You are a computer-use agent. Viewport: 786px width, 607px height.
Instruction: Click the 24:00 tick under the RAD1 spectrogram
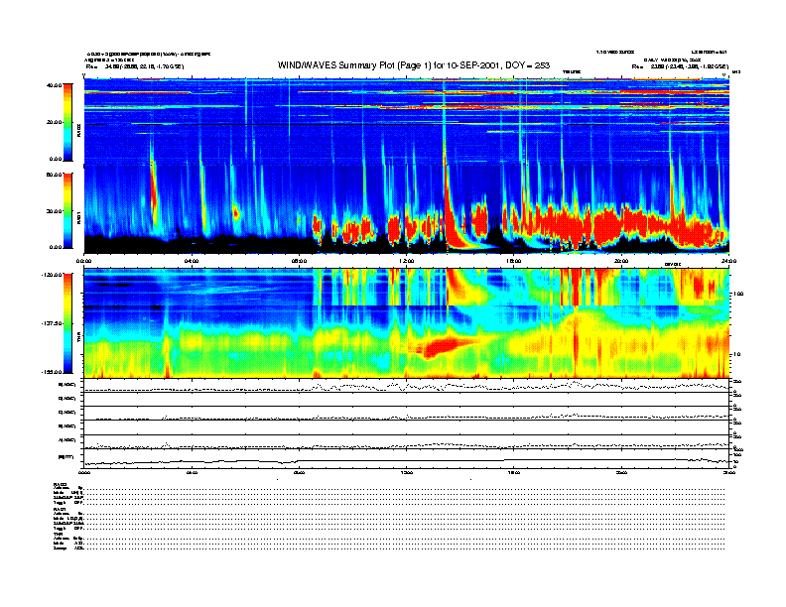(728, 261)
